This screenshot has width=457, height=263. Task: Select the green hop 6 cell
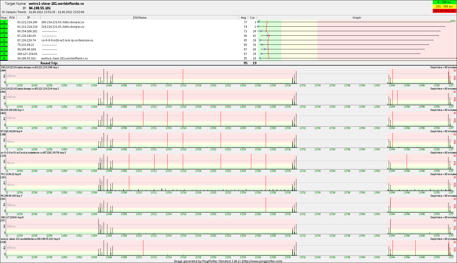4,45
